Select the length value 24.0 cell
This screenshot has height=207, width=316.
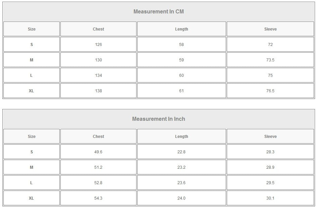pyautogui.click(x=181, y=198)
